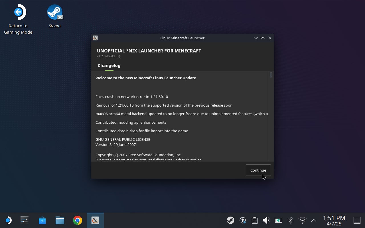The image size is (365, 228).
Task: Open the Return to Gaming Mode shortcut
Action: (x=18, y=11)
